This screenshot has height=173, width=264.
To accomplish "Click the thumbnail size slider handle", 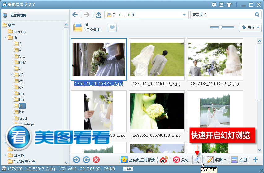I will pyautogui.click(x=220, y=27).
